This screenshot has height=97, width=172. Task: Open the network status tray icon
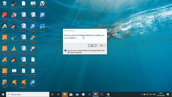(148, 94)
